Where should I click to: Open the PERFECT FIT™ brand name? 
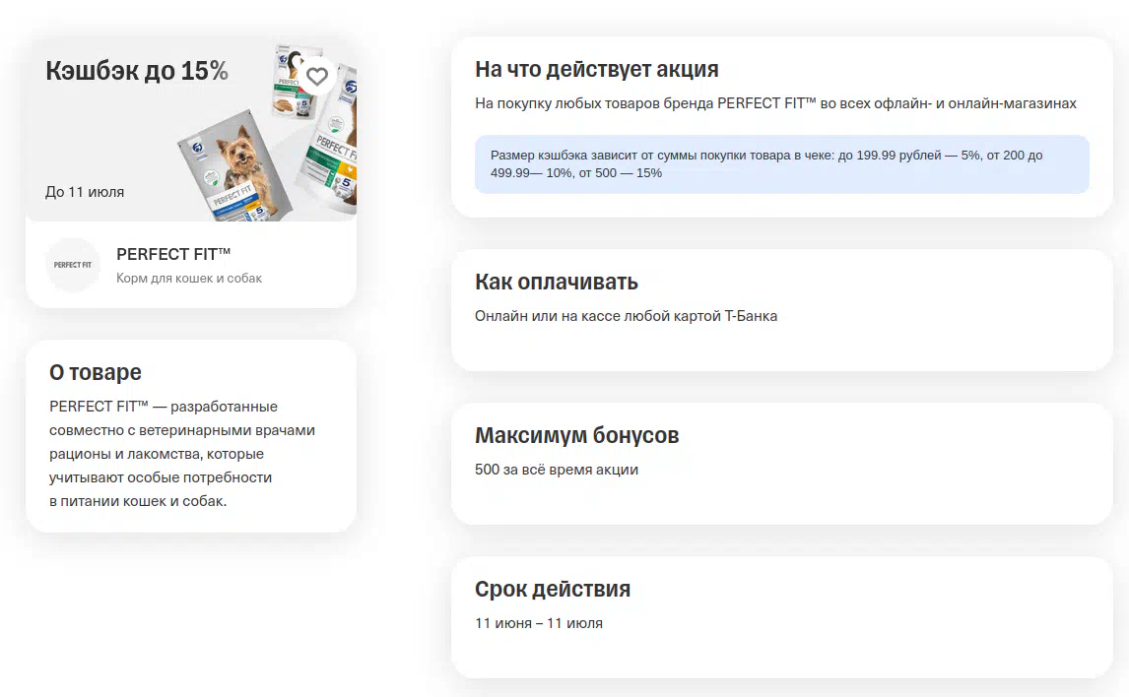click(173, 254)
